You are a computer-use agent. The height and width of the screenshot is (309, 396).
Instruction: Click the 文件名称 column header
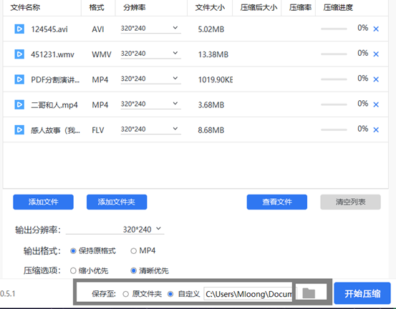tap(25, 8)
